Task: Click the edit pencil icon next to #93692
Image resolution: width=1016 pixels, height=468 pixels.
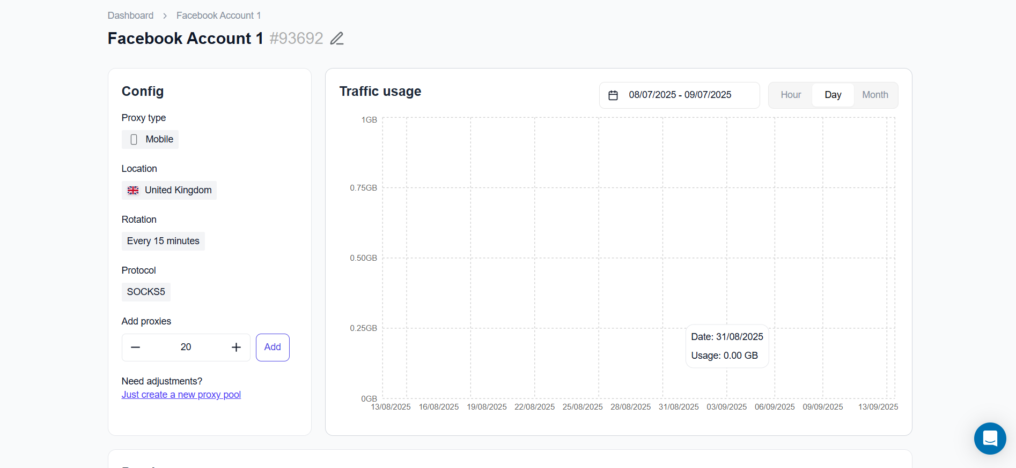Action: 337,39
